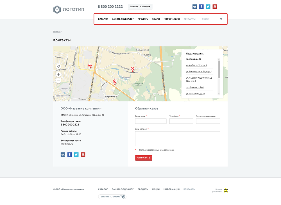Select store ул. Арбат, д. 12, стр. 1
281x205 pixels.
click(x=196, y=65)
